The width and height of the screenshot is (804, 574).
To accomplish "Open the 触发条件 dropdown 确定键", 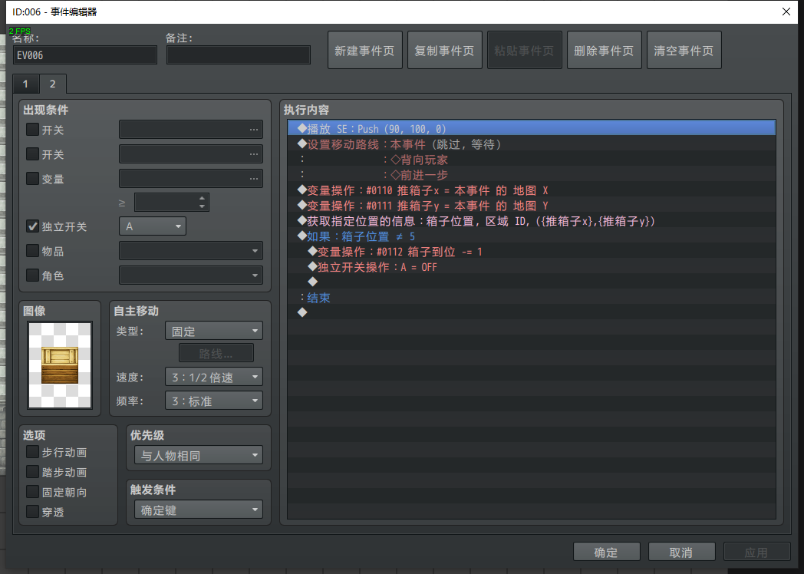I will pyautogui.click(x=199, y=510).
